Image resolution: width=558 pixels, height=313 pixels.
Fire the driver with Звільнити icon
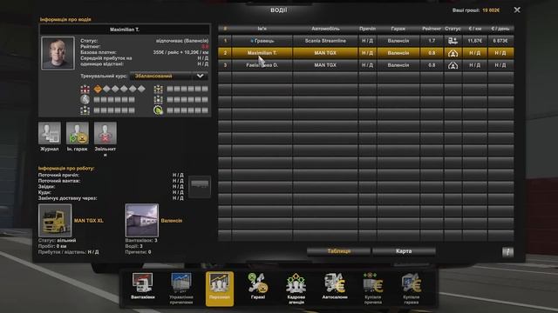pos(105,133)
